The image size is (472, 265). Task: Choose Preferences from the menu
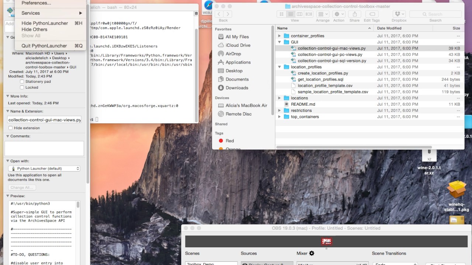(50, 3)
